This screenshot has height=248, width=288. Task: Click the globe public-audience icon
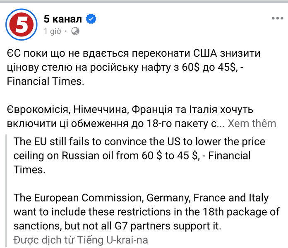[x=75, y=31]
